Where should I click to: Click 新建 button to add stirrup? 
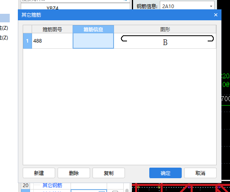click(39, 173)
